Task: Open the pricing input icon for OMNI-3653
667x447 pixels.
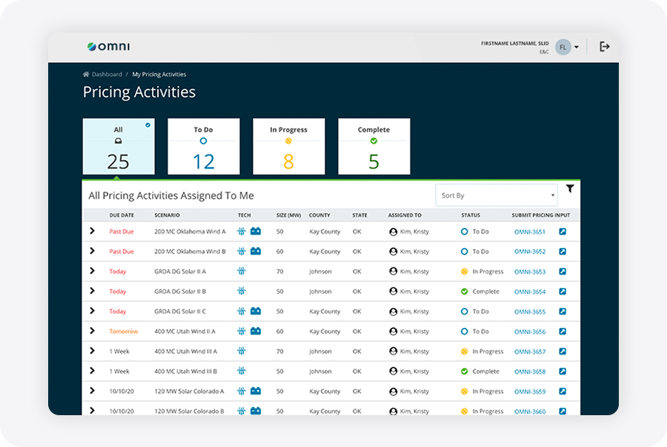Action: 563,272
